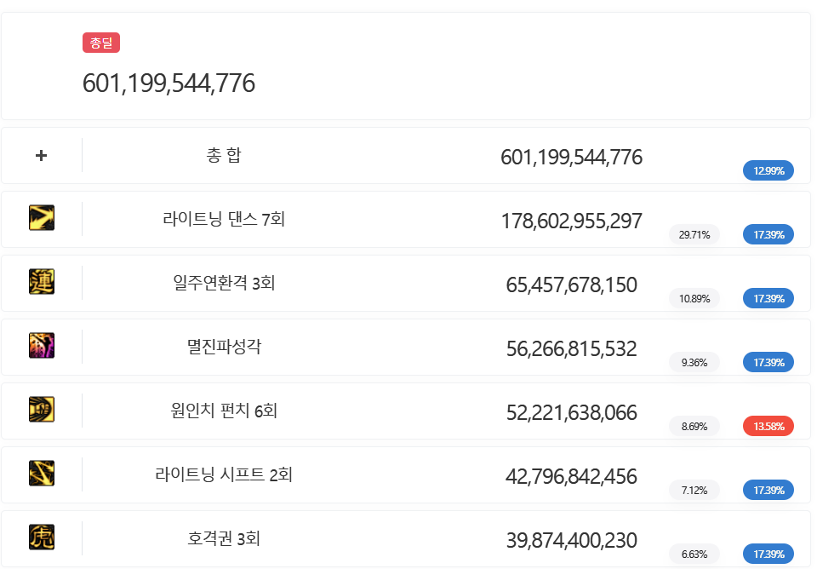Click the red 13.58% badge
Screen dimensions: 817x569
768,426
